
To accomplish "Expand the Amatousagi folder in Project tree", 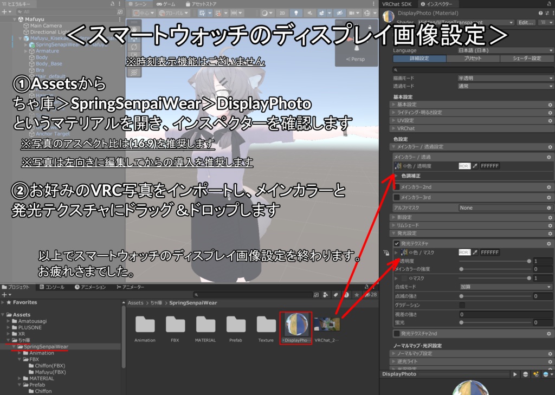I will [9, 321].
